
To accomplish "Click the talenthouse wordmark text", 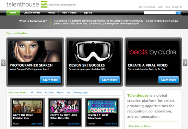I will coord(23,5).
